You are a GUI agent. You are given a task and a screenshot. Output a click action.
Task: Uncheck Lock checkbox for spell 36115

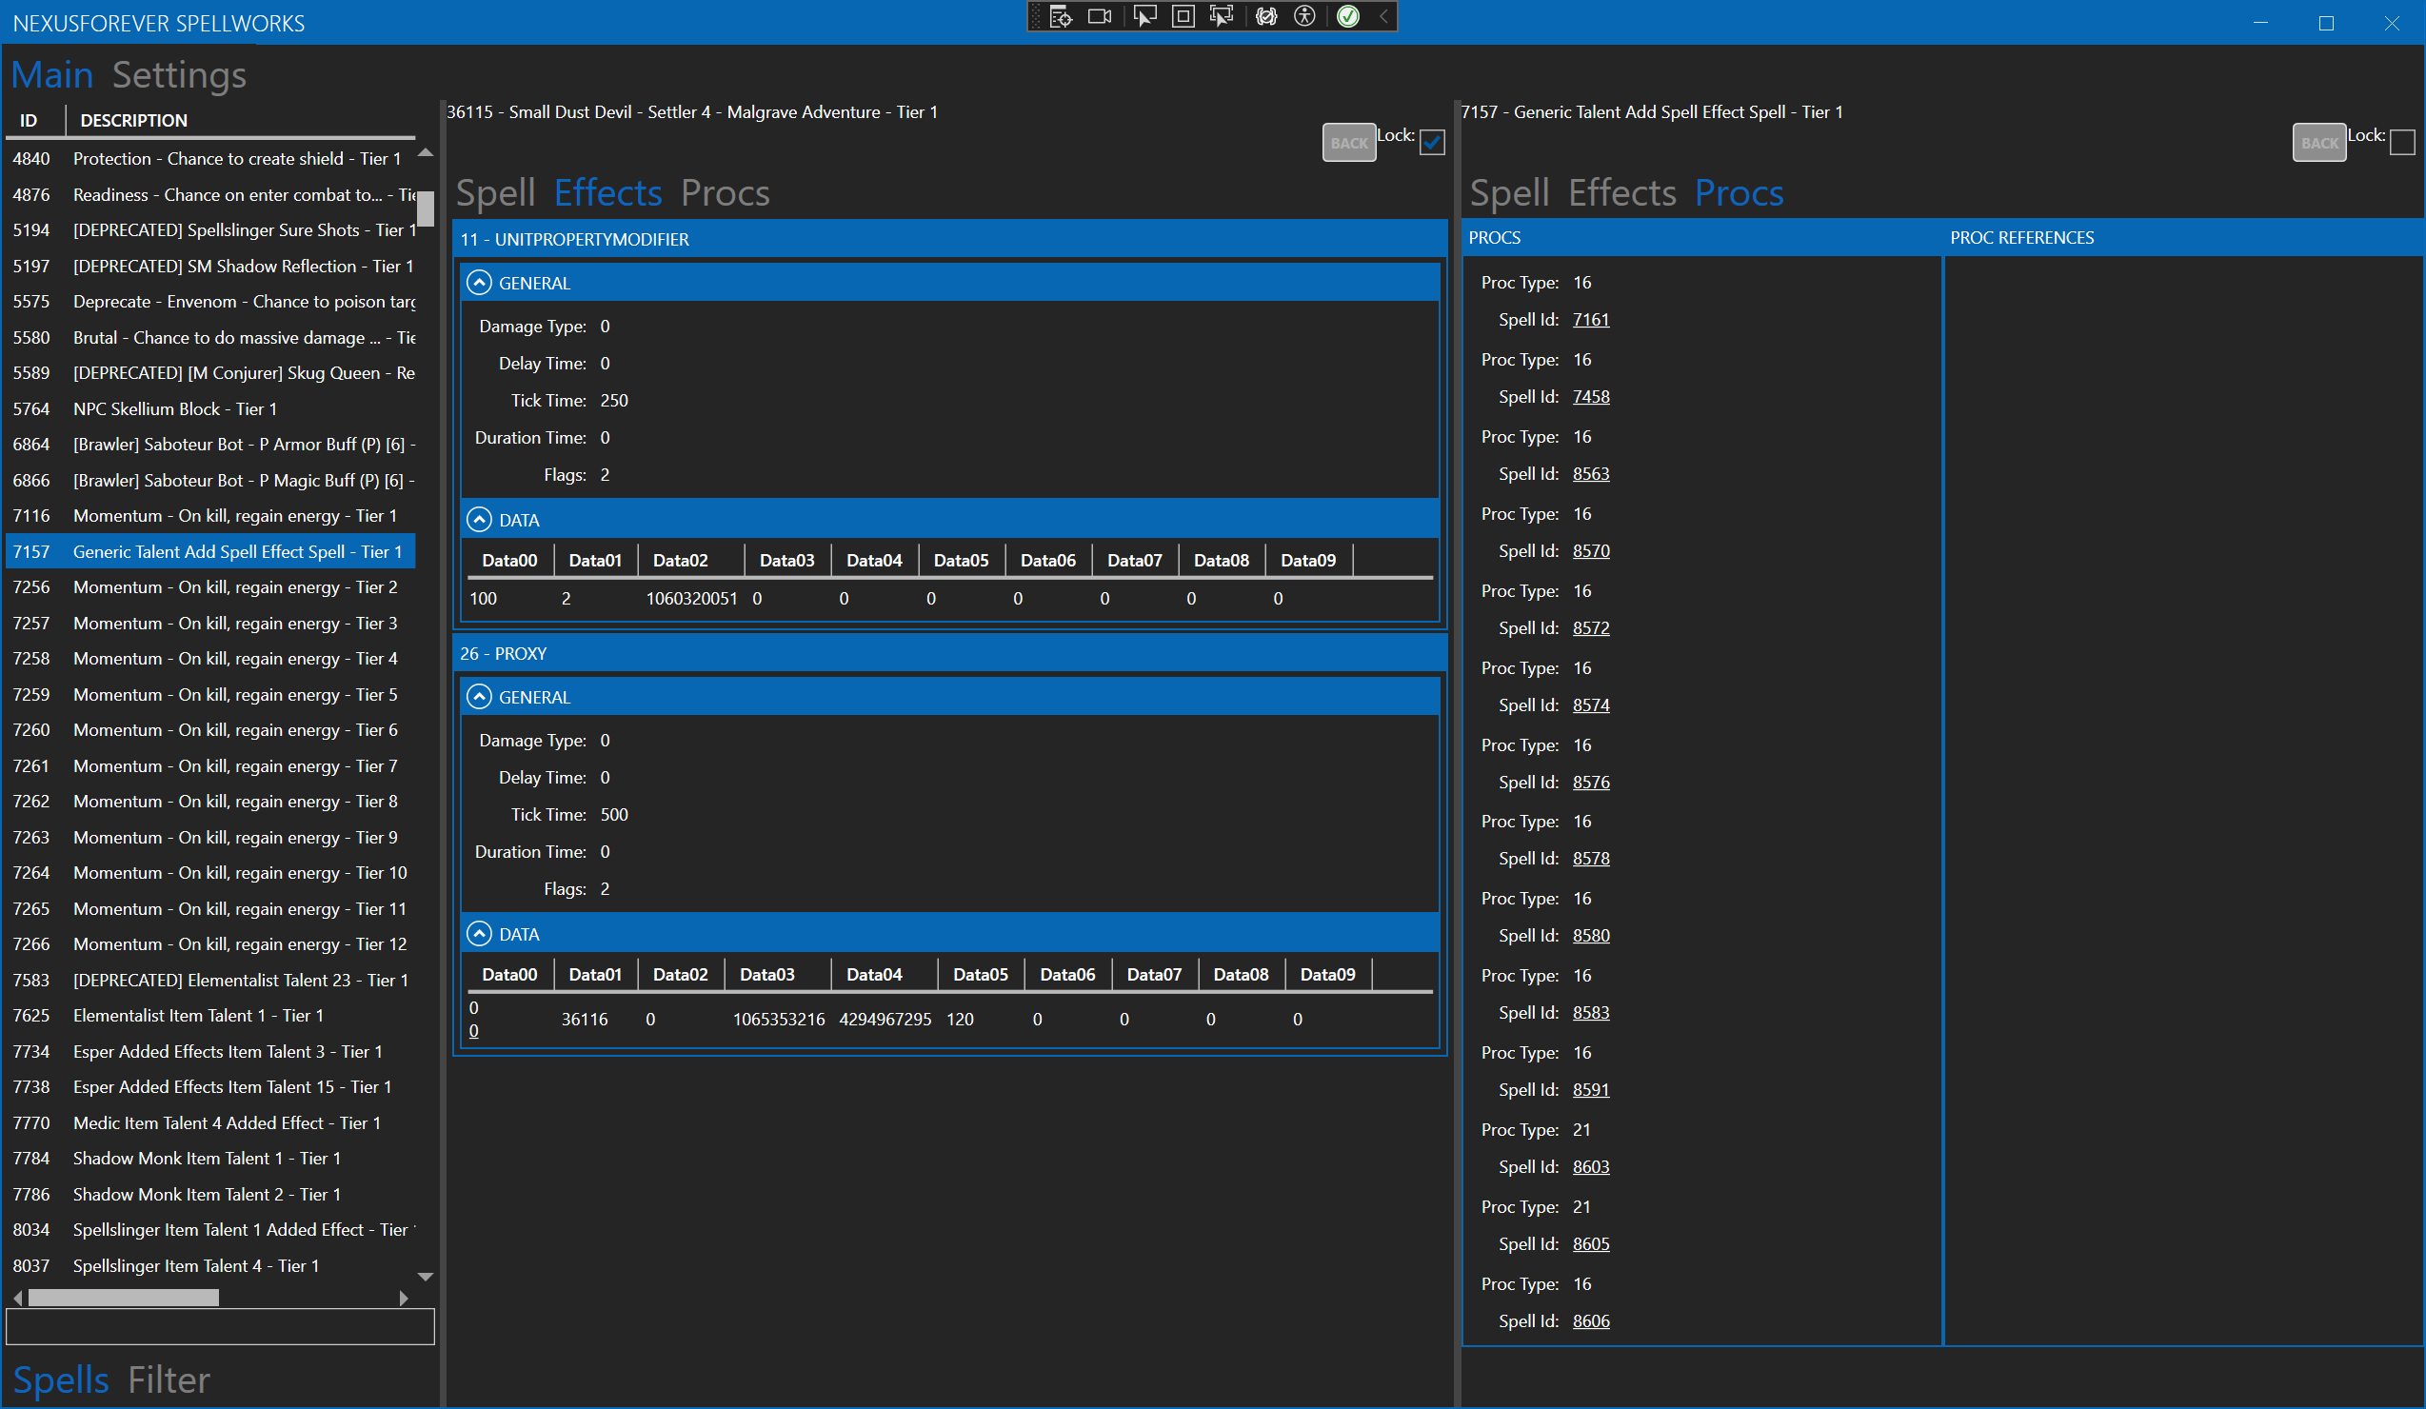pyautogui.click(x=1432, y=143)
